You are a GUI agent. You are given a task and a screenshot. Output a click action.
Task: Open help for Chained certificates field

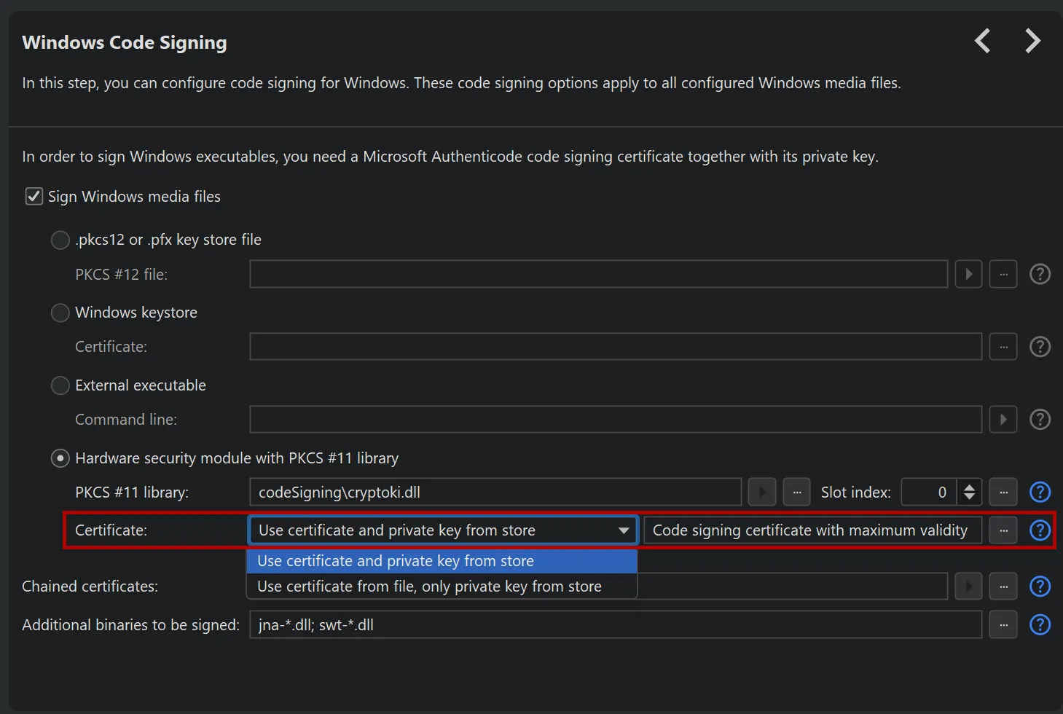[x=1040, y=586]
